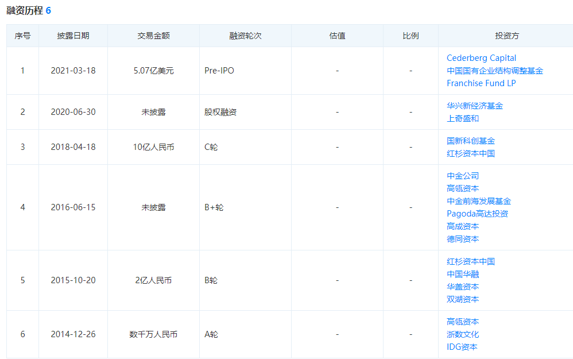573x359 pixels.
Task: Click the 交易金额 column header
Action: pyautogui.click(x=153, y=36)
